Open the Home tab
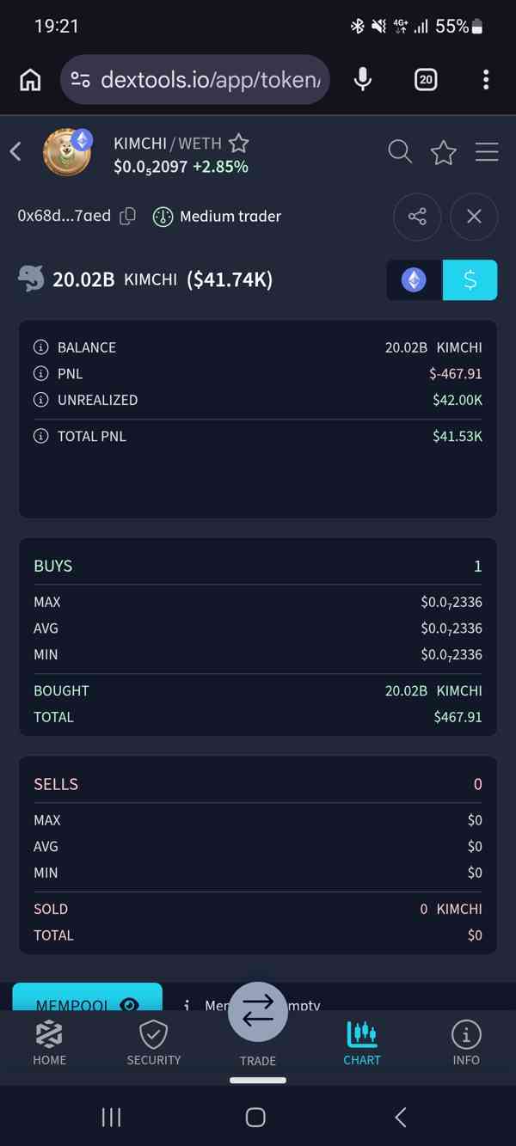This screenshot has height=1146, width=516. coord(49,1043)
